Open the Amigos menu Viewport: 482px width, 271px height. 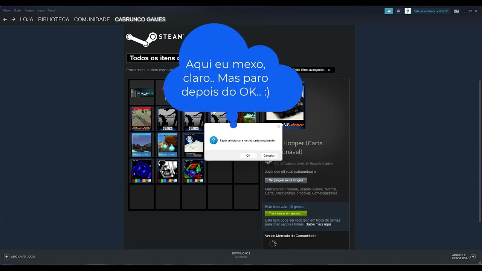point(29,11)
